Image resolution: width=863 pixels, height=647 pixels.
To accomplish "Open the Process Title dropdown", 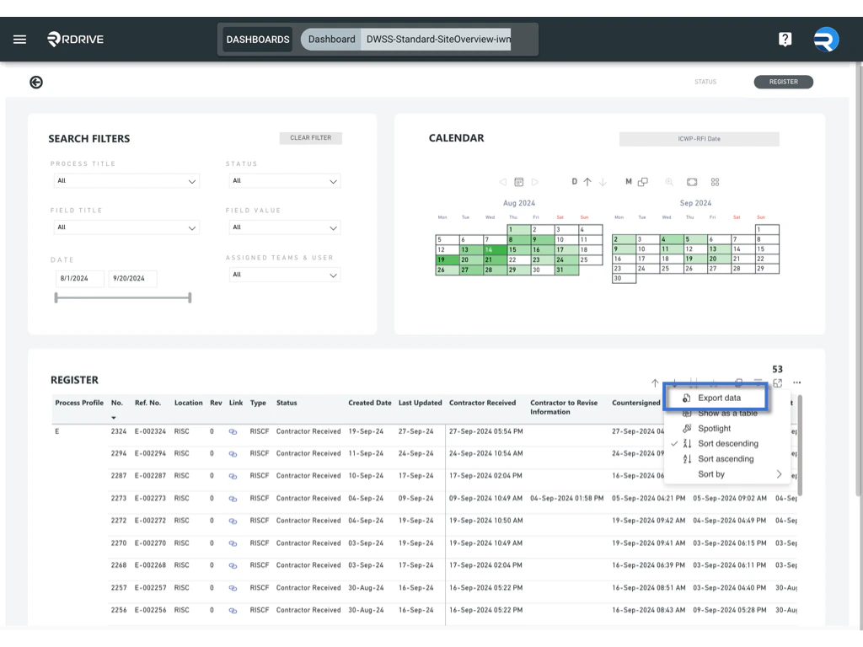I will (126, 180).
